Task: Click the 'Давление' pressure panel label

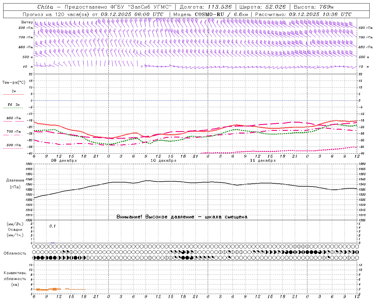Action: pyautogui.click(x=15, y=180)
